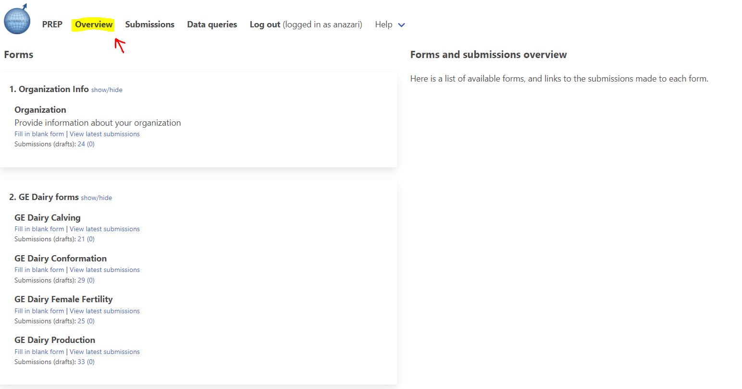Open the Help dropdown menu
Screen dimensions: 742x389
click(390, 24)
